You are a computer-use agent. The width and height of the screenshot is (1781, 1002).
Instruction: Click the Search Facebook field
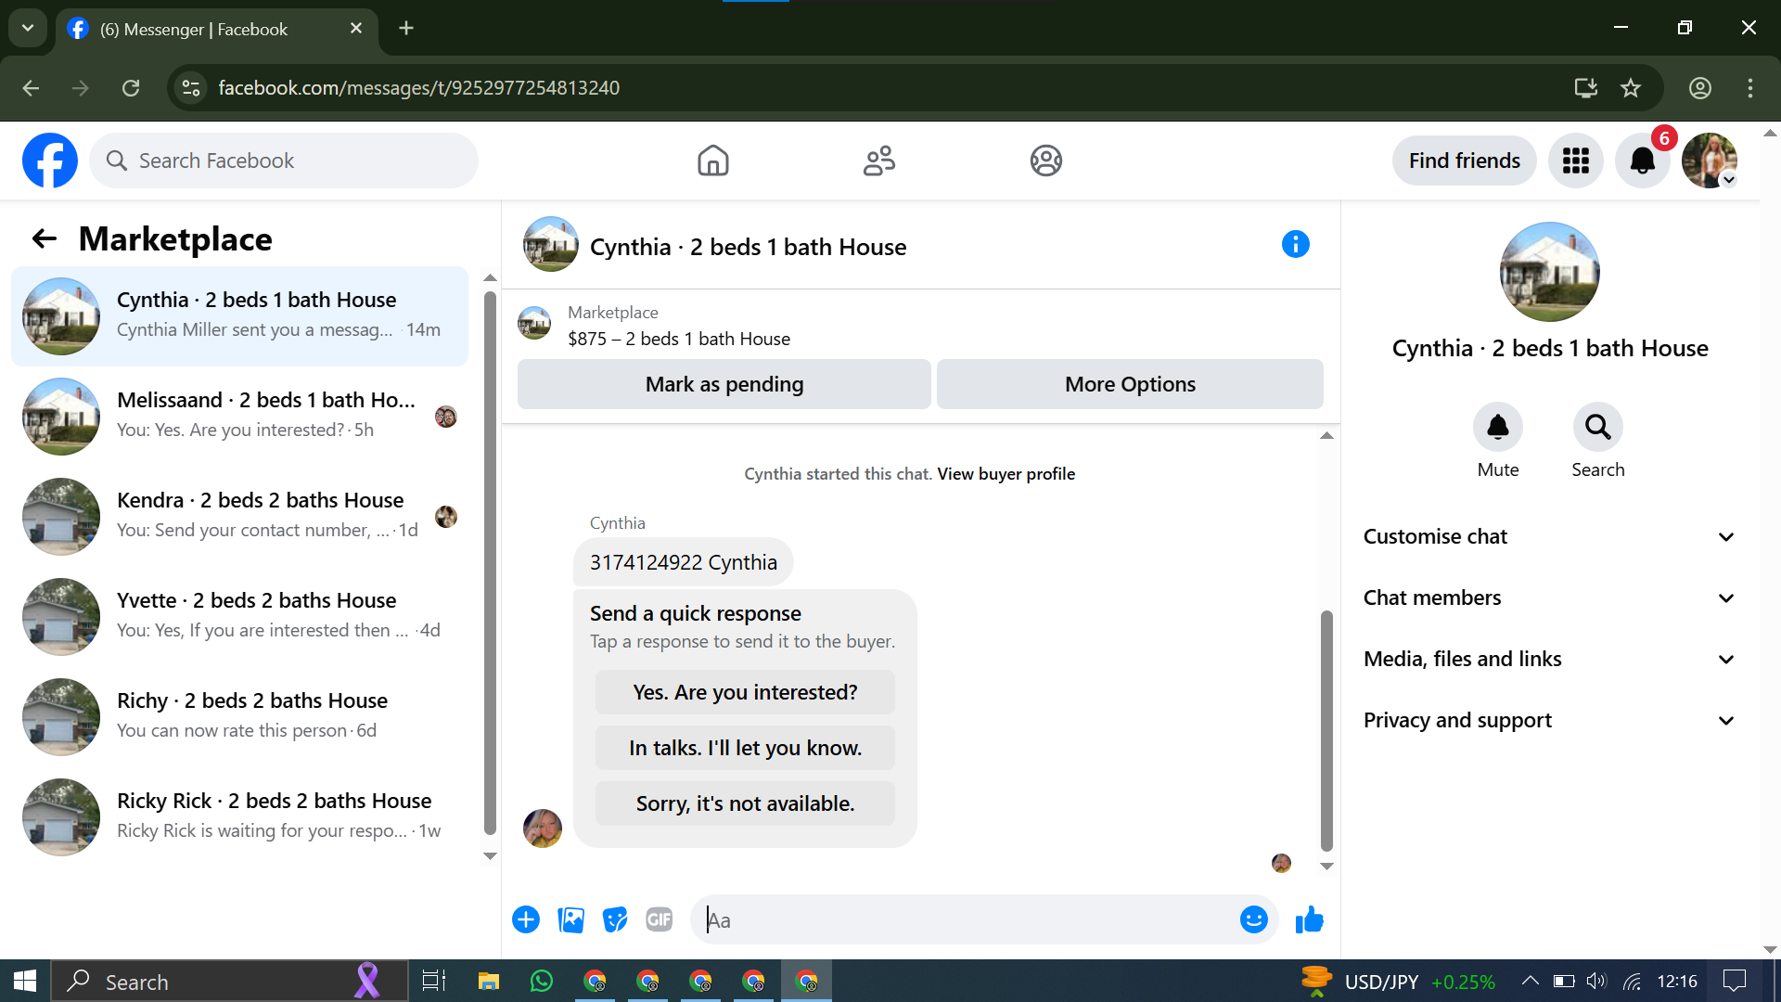[284, 161]
